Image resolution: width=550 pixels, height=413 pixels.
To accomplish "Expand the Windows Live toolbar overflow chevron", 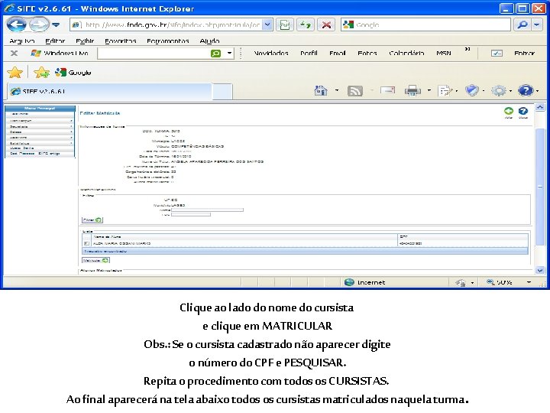I will pos(467,50).
